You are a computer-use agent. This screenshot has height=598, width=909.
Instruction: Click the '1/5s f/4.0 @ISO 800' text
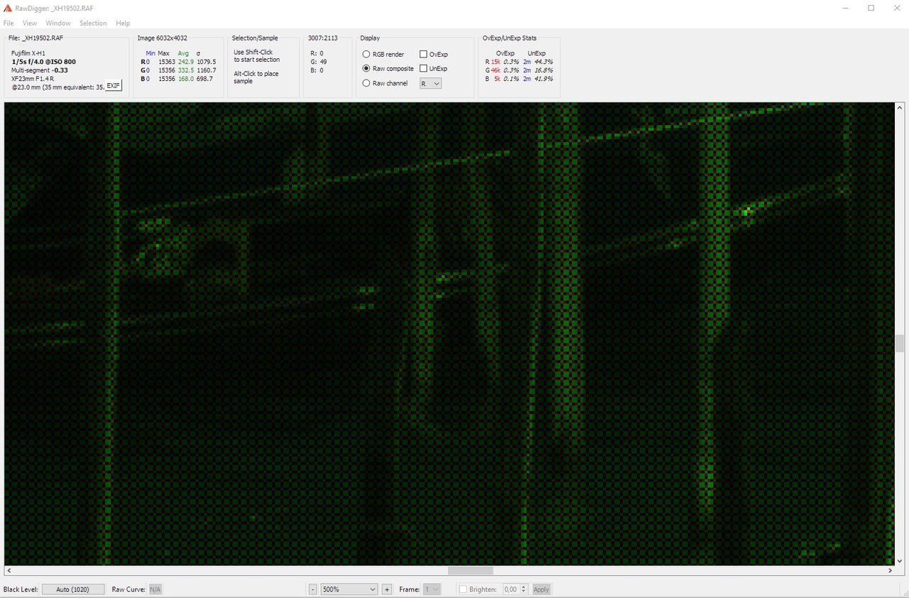tap(44, 62)
